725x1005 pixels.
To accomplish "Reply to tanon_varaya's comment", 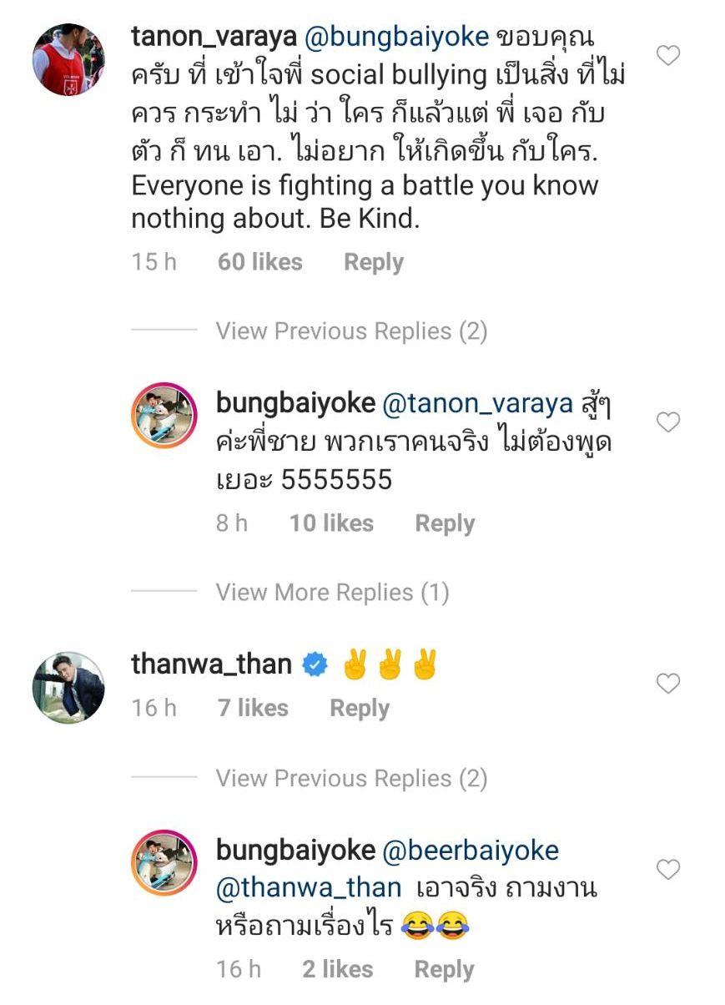I will coord(373,262).
